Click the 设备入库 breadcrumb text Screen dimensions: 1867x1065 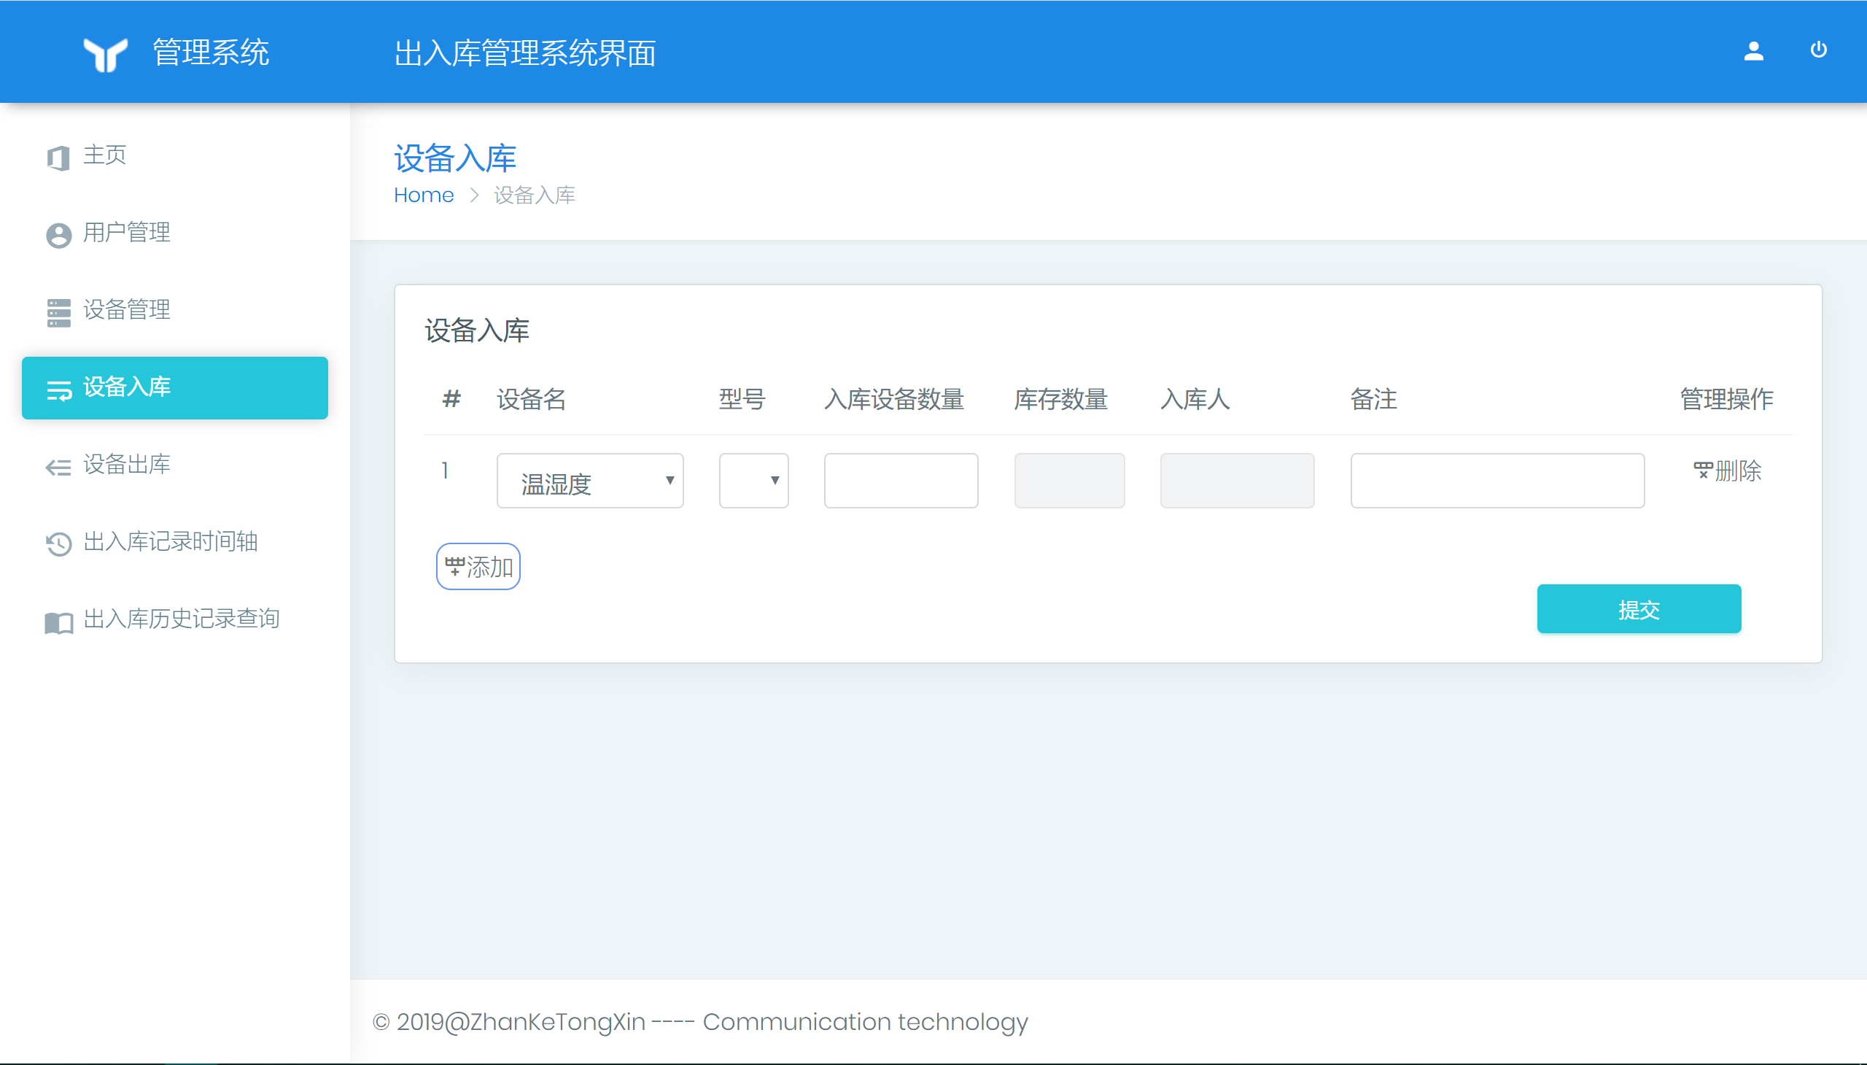pos(535,195)
